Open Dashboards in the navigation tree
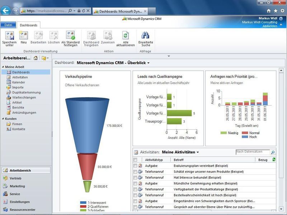This screenshot has height=215, width=287. pos(25,72)
